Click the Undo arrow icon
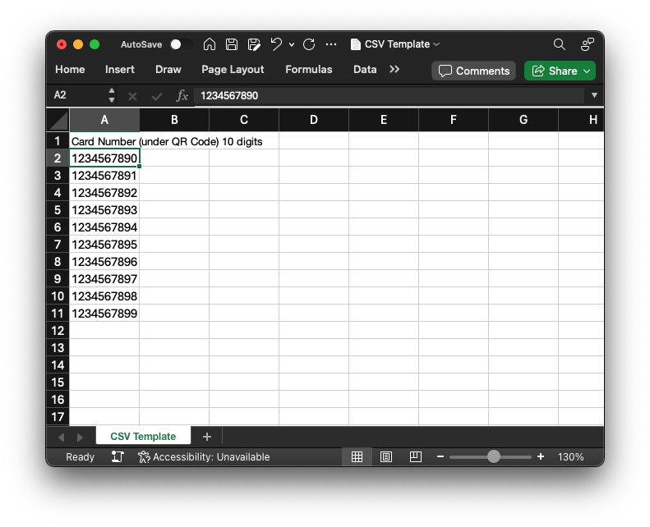The width and height of the screenshot is (650, 527). pyautogui.click(x=276, y=44)
